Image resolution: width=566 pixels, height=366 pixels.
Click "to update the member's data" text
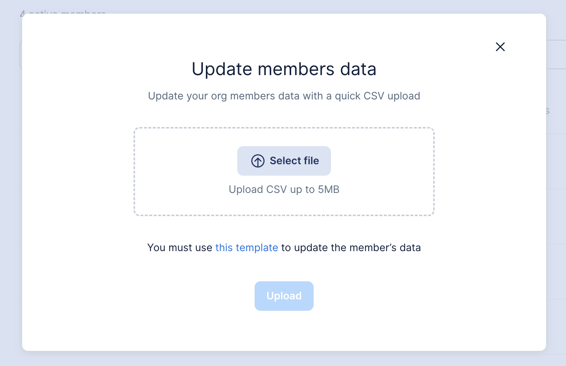pyautogui.click(x=351, y=247)
